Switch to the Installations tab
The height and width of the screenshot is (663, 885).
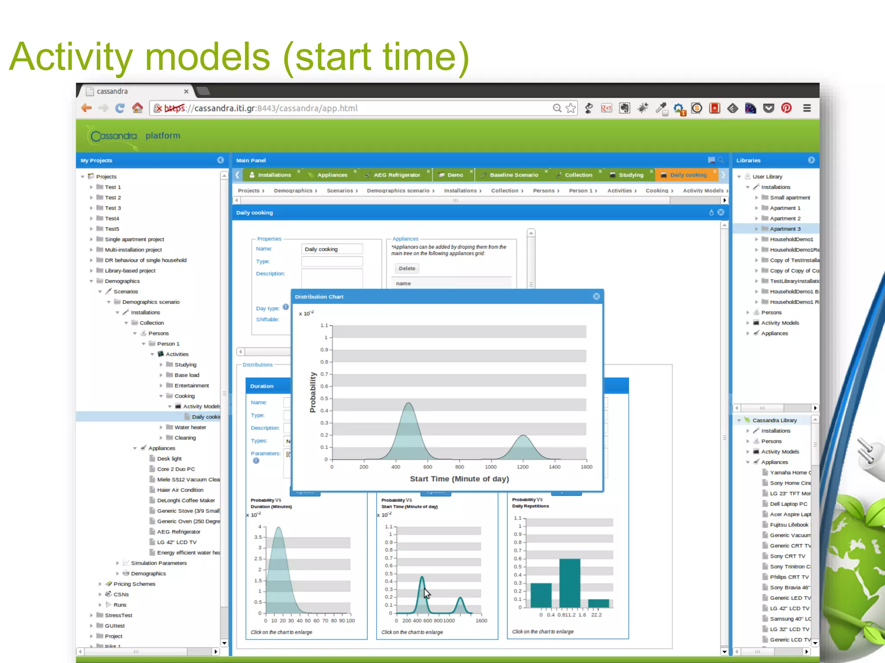click(274, 175)
